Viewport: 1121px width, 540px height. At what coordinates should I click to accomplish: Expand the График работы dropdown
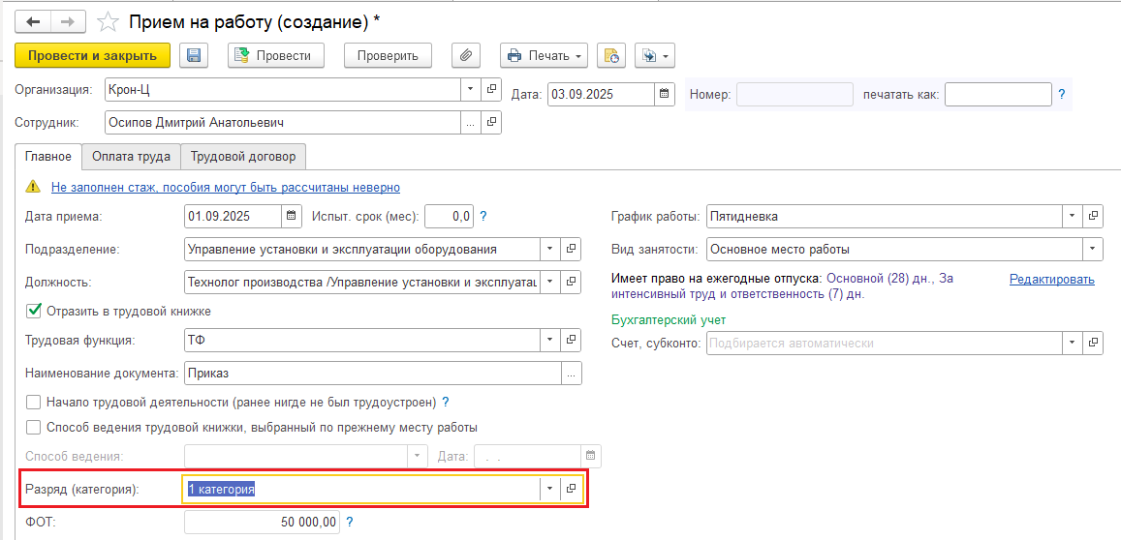pos(1072,217)
